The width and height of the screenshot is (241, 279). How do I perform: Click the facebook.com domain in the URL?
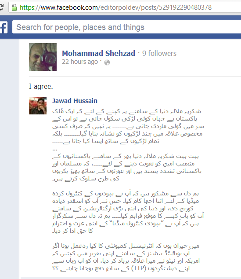click(x=69, y=7)
